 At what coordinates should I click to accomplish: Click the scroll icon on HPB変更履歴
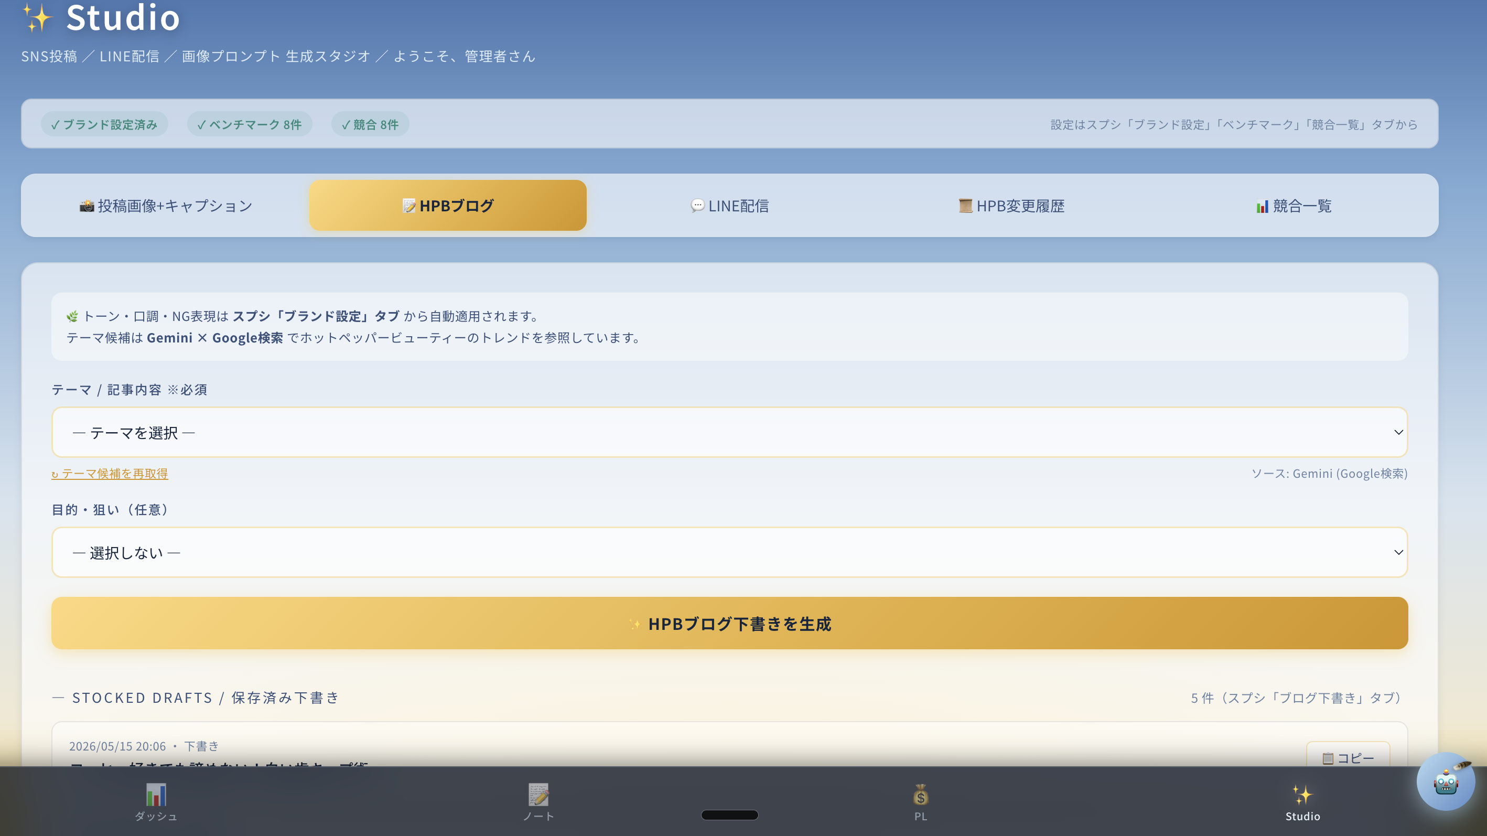pos(965,206)
